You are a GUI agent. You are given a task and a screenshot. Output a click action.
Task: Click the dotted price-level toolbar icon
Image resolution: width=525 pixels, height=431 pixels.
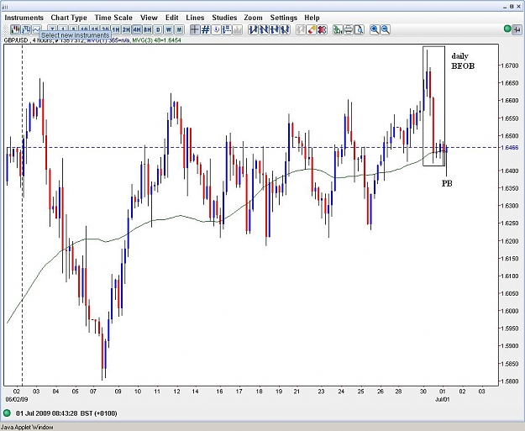[x=227, y=29]
